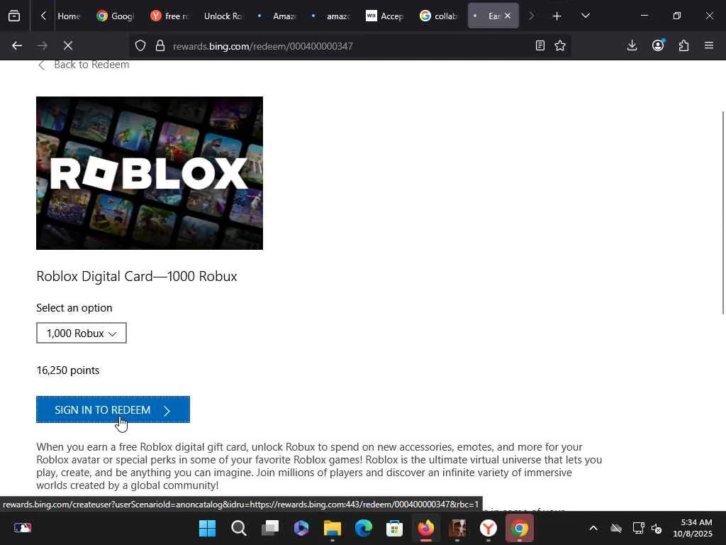Open Task View on the taskbar
The image size is (726, 545).
269,528
